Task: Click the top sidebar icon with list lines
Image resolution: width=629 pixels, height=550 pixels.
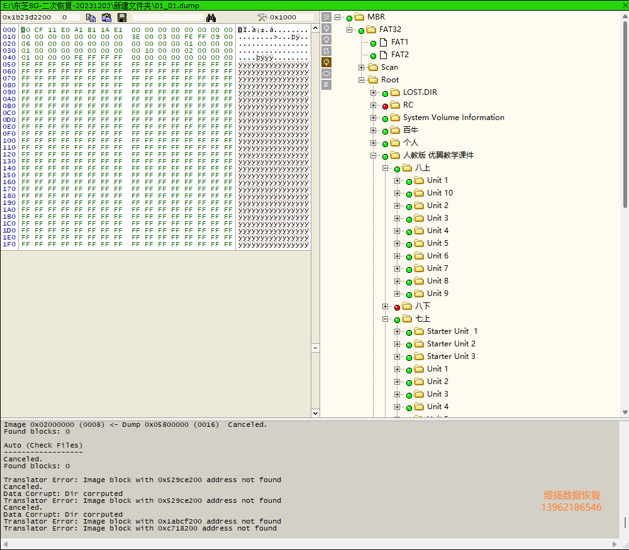Action: 326,17
